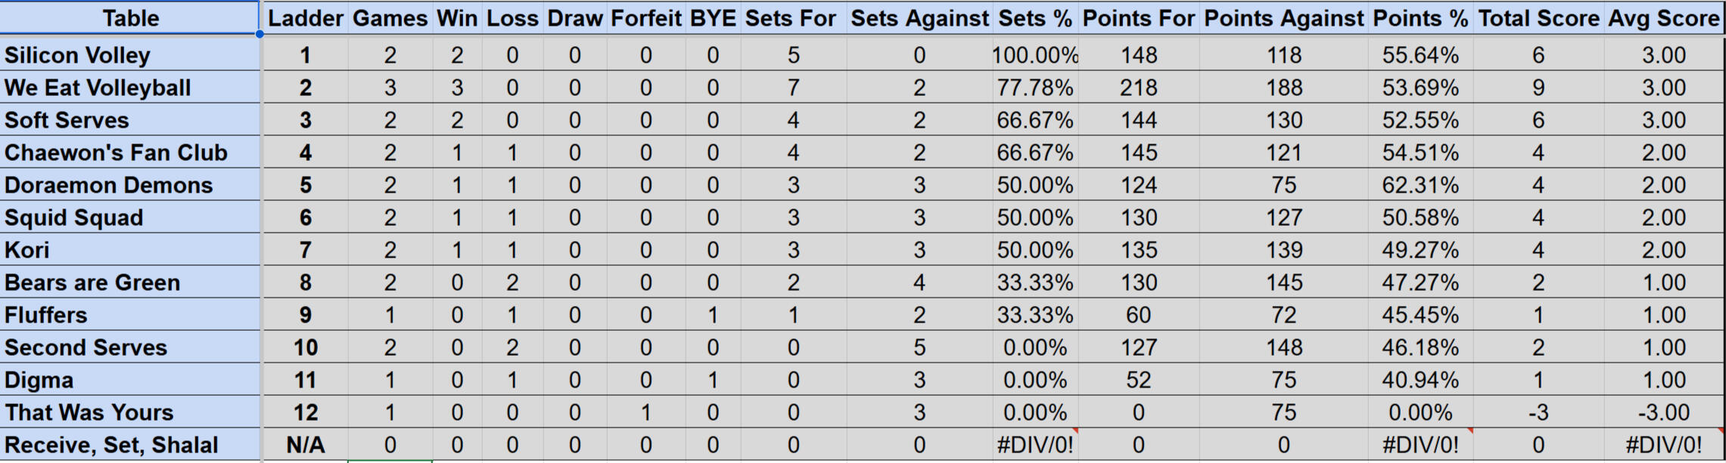This screenshot has width=1726, height=463.
Task: Select the 62.31% Points % cell
Action: click(1420, 185)
